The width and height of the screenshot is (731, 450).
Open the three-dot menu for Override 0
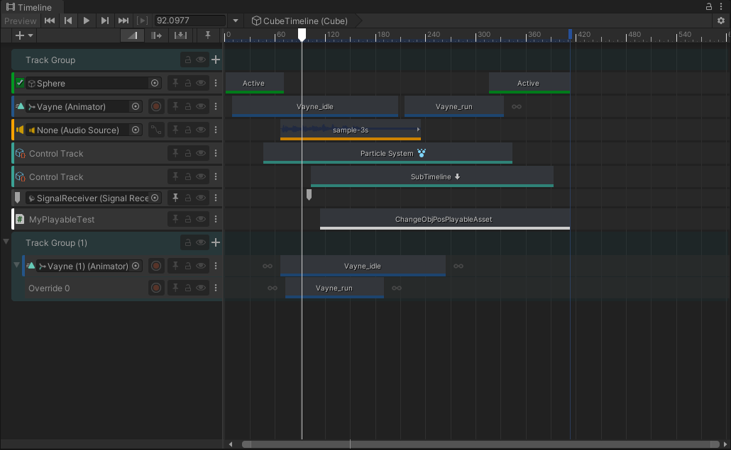click(216, 288)
